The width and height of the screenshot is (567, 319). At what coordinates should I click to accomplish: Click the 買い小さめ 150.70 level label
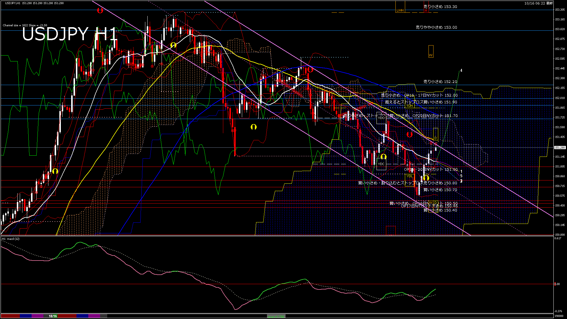(440, 190)
